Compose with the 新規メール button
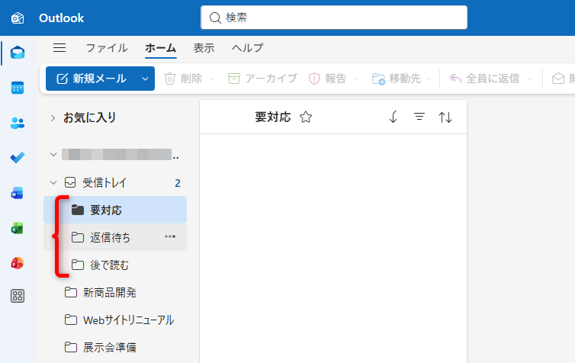Screen dimensions: 575x363 coord(92,79)
